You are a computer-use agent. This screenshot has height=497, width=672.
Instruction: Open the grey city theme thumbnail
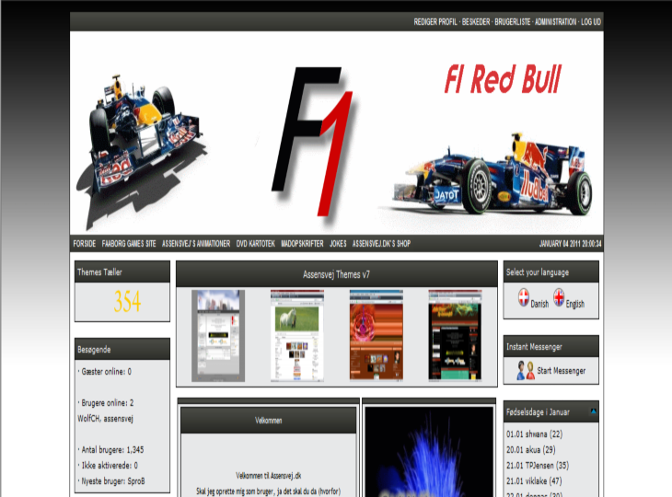(x=218, y=335)
